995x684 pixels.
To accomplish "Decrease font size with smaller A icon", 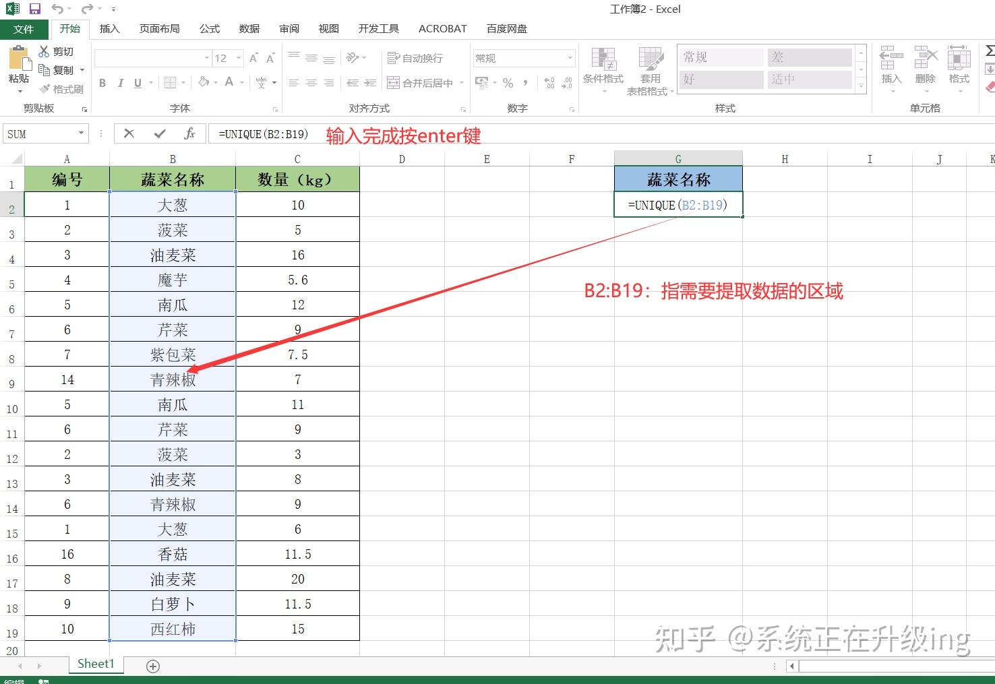I will click(270, 58).
